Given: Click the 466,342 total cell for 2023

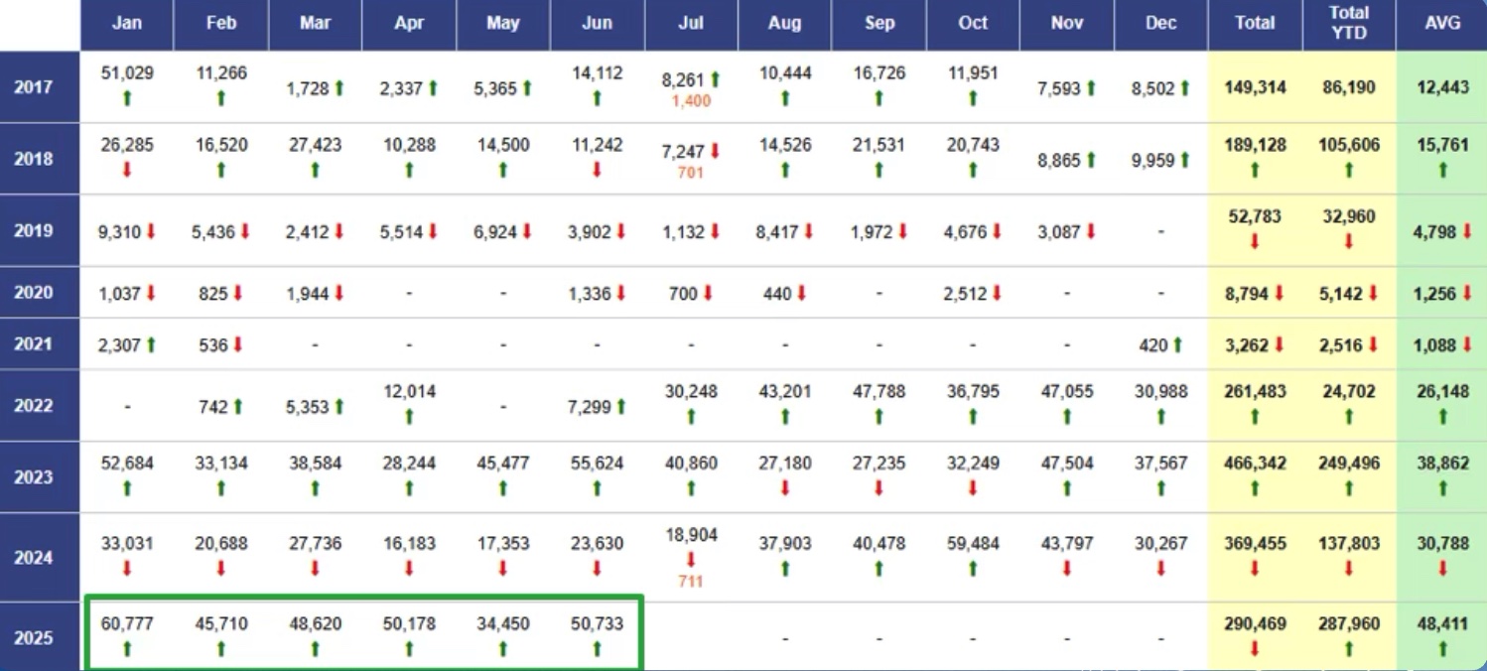Looking at the screenshot, I should [x=1255, y=464].
